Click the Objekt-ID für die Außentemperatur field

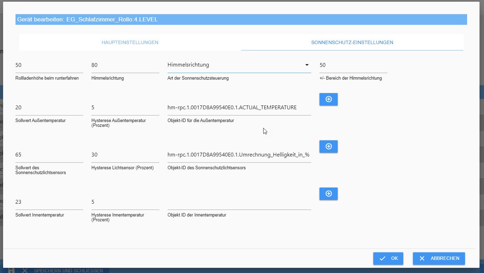239,108
